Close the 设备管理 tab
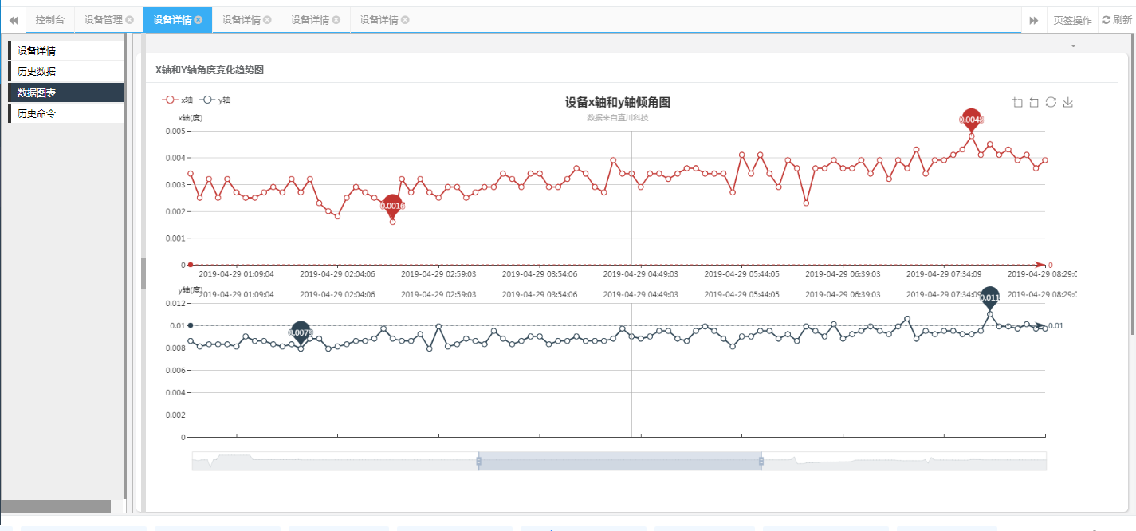The height and width of the screenshot is (531, 1136). (130, 20)
